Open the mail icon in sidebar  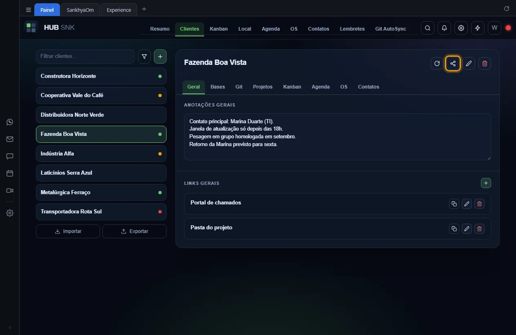pos(10,139)
